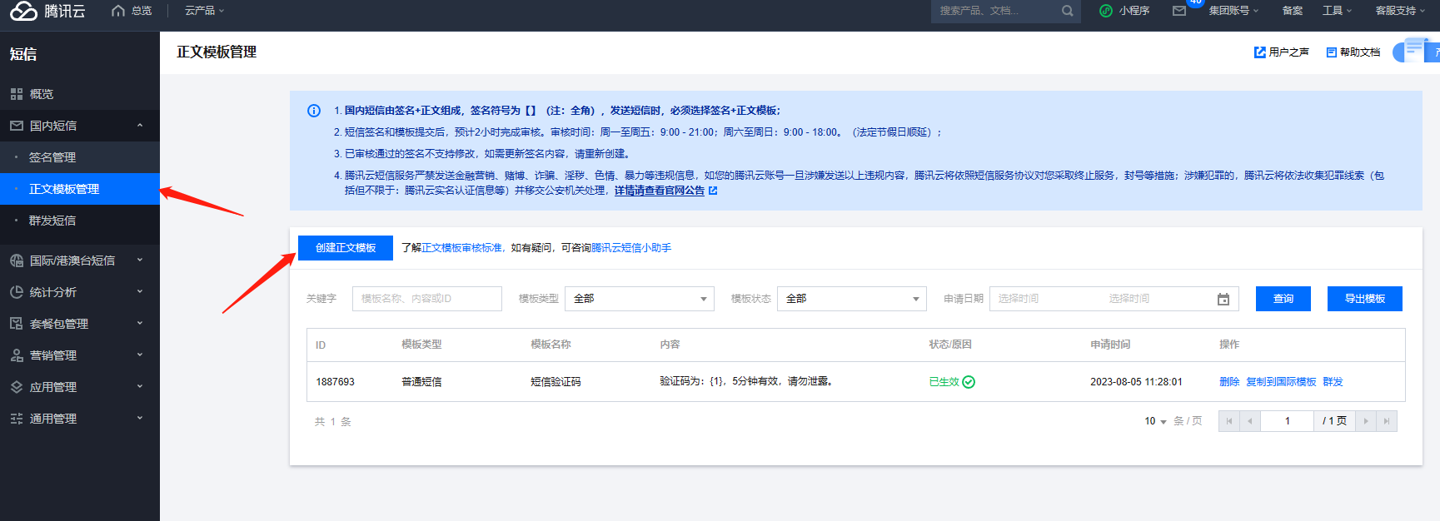Click template ID 1887693
Screen dimensions: 1440x521
(x=335, y=382)
